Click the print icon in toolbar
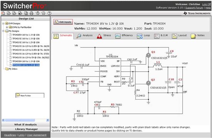 31,13
